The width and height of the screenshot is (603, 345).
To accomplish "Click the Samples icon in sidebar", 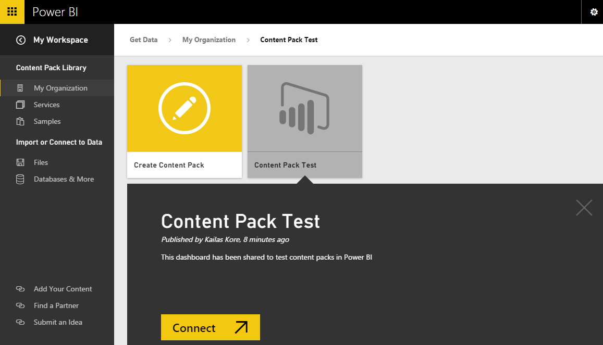I will pos(20,121).
